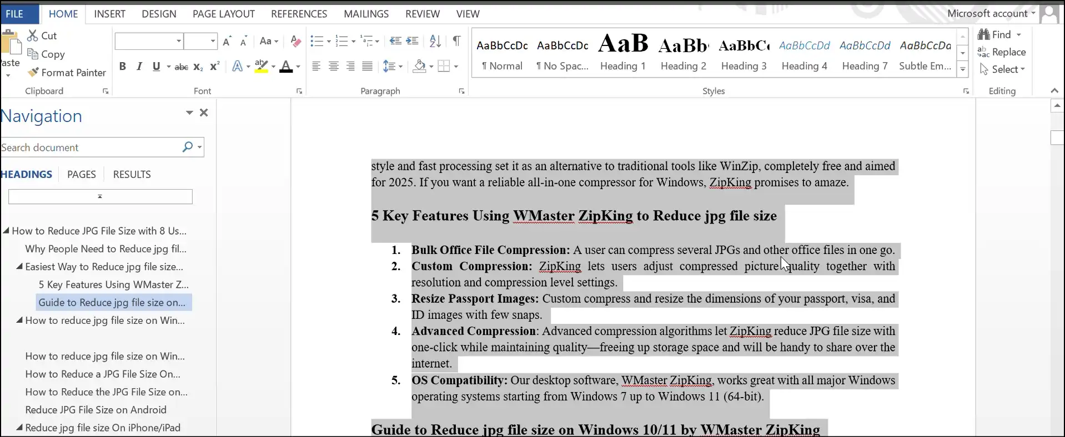Image resolution: width=1065 pixels, height=437 pixels.
Task: Clear all formatting with eraser icon
Action: point(295,41)
